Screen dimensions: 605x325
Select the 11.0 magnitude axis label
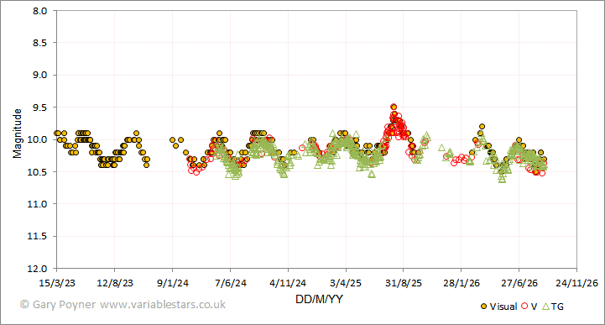click(38, 204)
